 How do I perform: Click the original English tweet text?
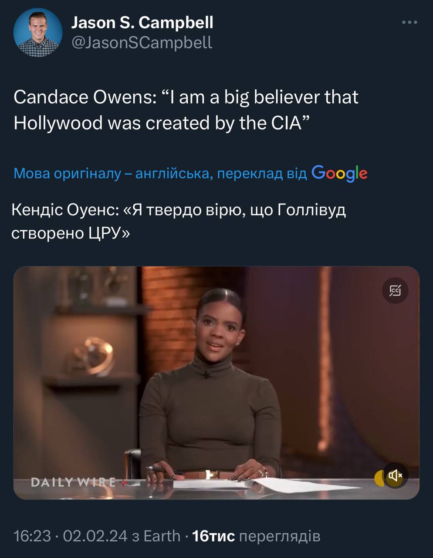pyautogui.click(x=186, y=110)
